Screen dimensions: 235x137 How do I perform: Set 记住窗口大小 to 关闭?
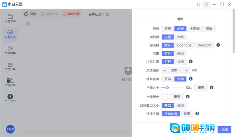180,106
